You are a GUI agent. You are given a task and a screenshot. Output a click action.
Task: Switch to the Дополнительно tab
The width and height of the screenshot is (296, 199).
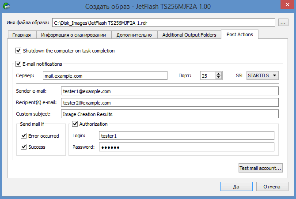(134, 35)
